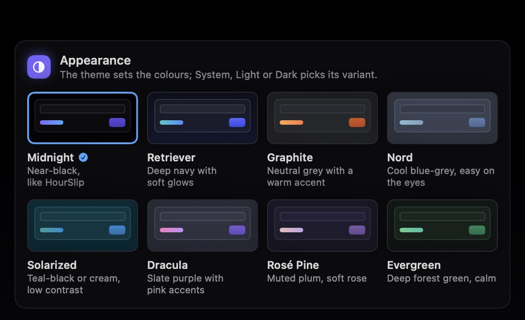Click 'Cool blue-grey, easy on the eyes' text
Image resolution: width=525 pixels, height=320 pixels.
(x=441, y=177)
